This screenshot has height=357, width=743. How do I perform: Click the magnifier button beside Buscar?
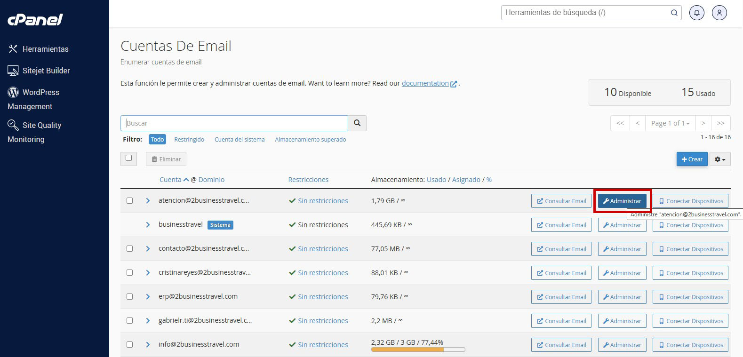357,123
